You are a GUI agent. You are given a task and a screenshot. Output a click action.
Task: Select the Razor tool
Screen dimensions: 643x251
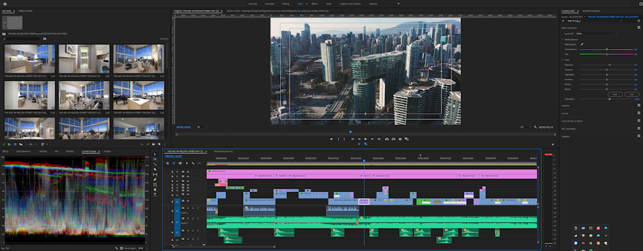click(155, 169)
